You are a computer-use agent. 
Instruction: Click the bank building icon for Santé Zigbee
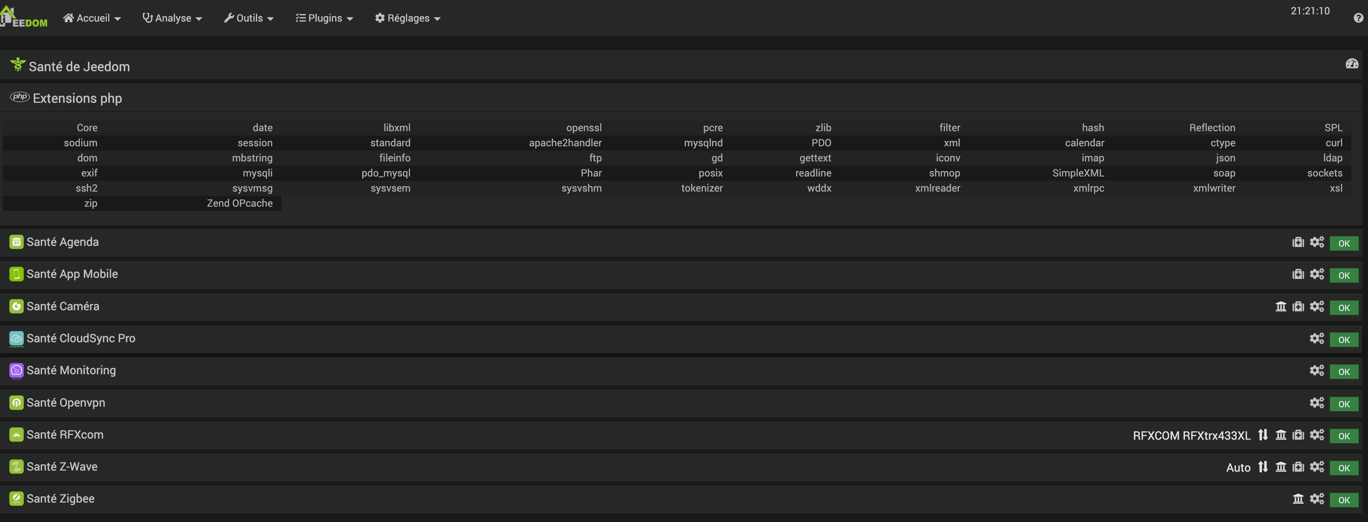coord(1298,499)
